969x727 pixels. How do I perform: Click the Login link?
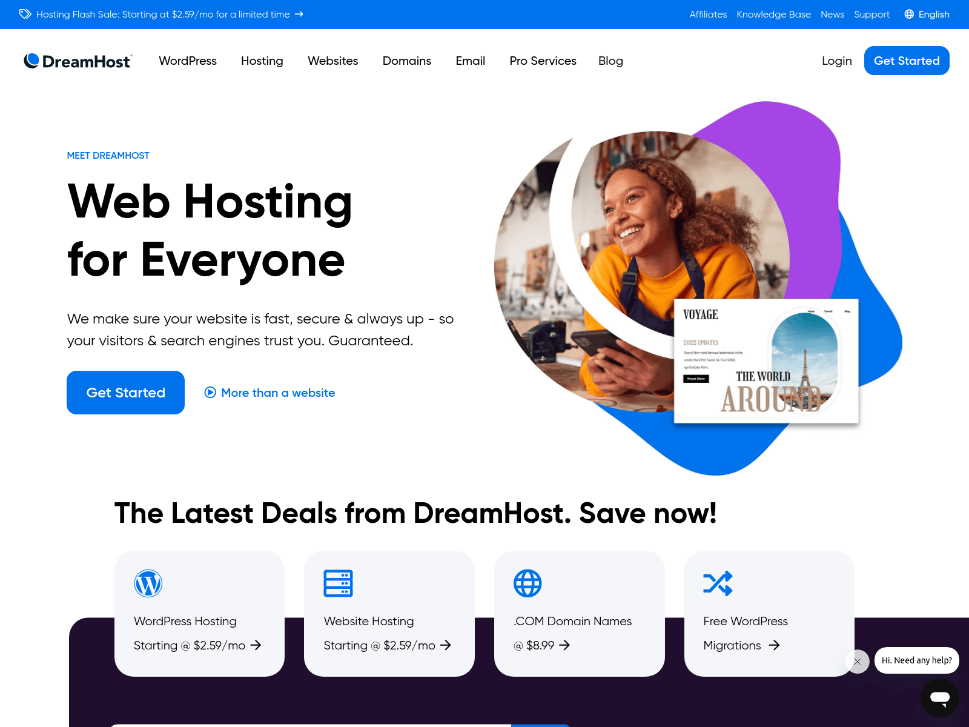pyautogui.click(x=837, y=61)
